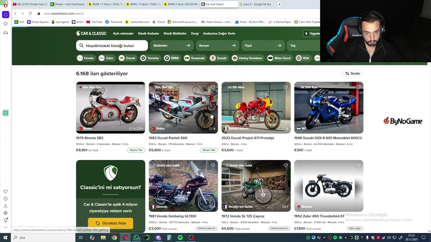
Task: Click the browser forward arrow
Action: pos(23,13)
